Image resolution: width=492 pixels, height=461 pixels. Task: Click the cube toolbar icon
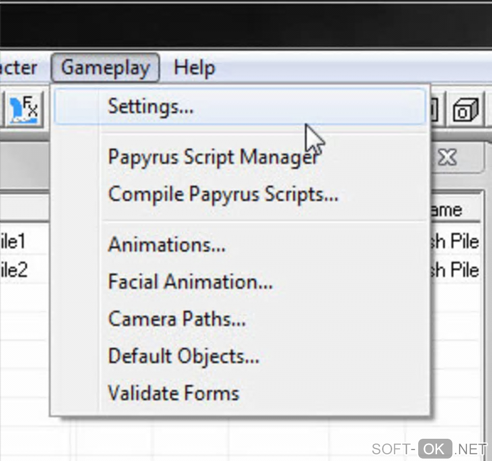coord(465,109)
